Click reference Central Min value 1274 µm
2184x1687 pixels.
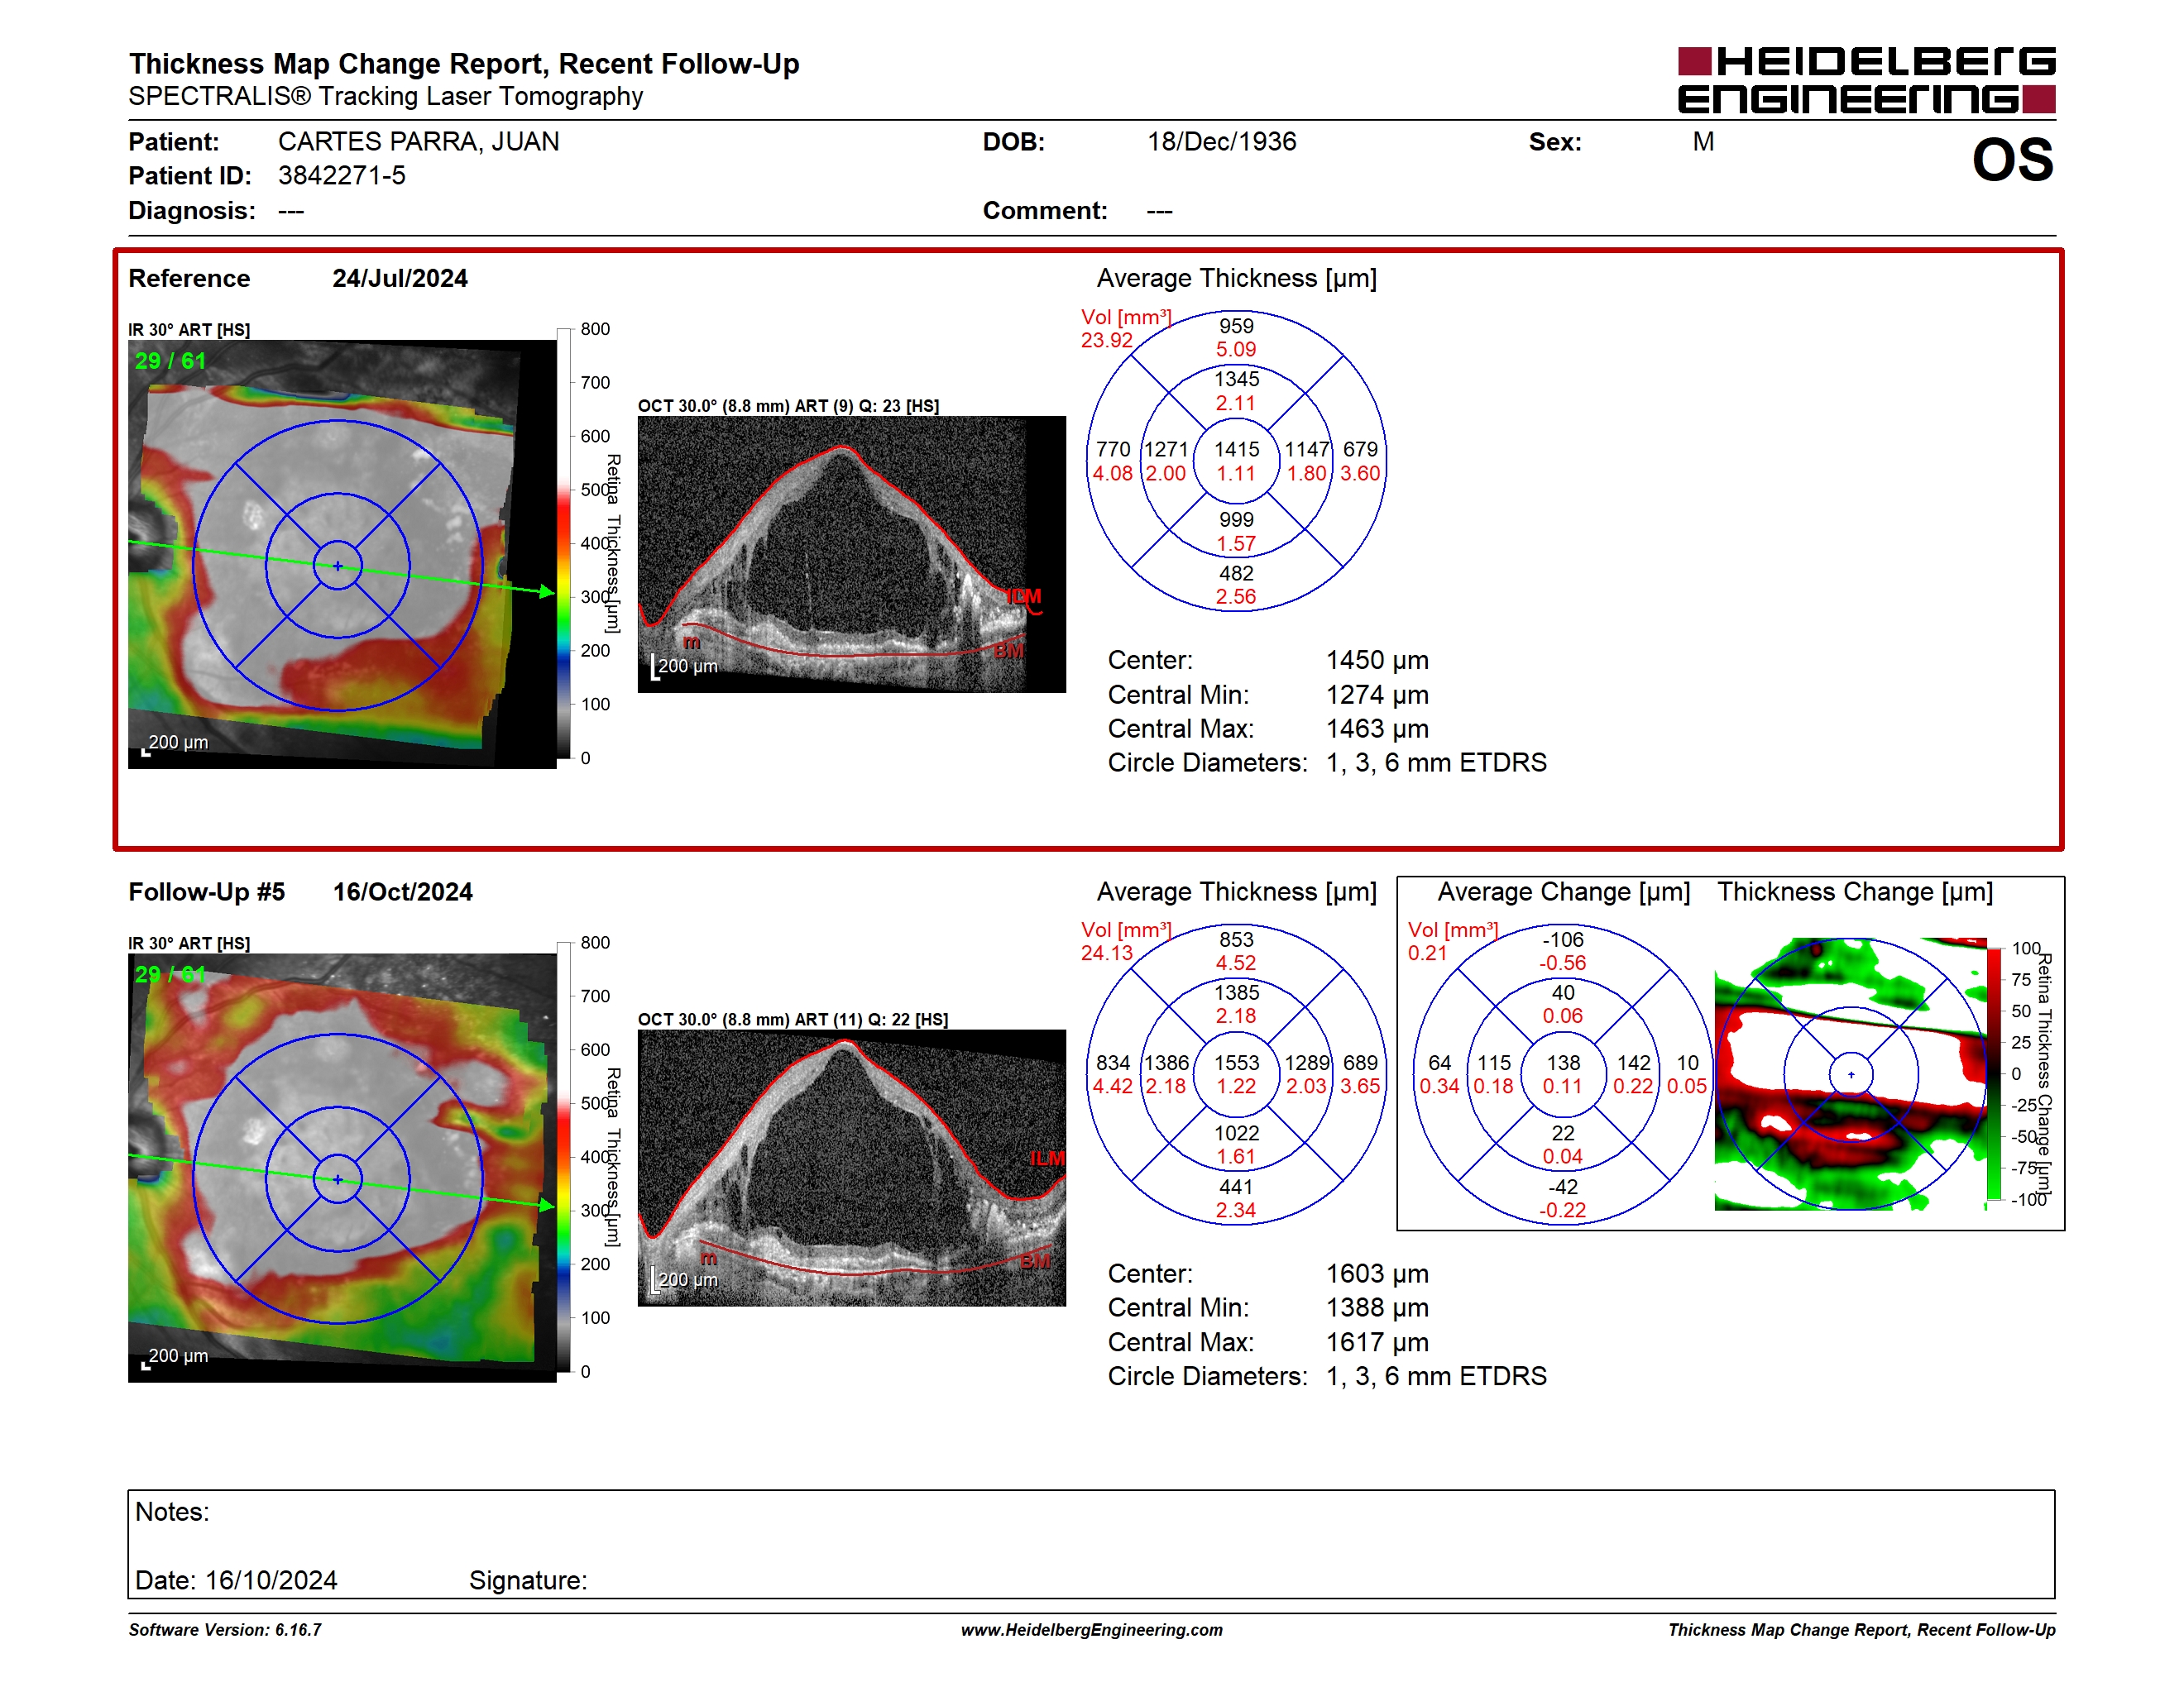pyautogui.click(x=1377, y=695)
